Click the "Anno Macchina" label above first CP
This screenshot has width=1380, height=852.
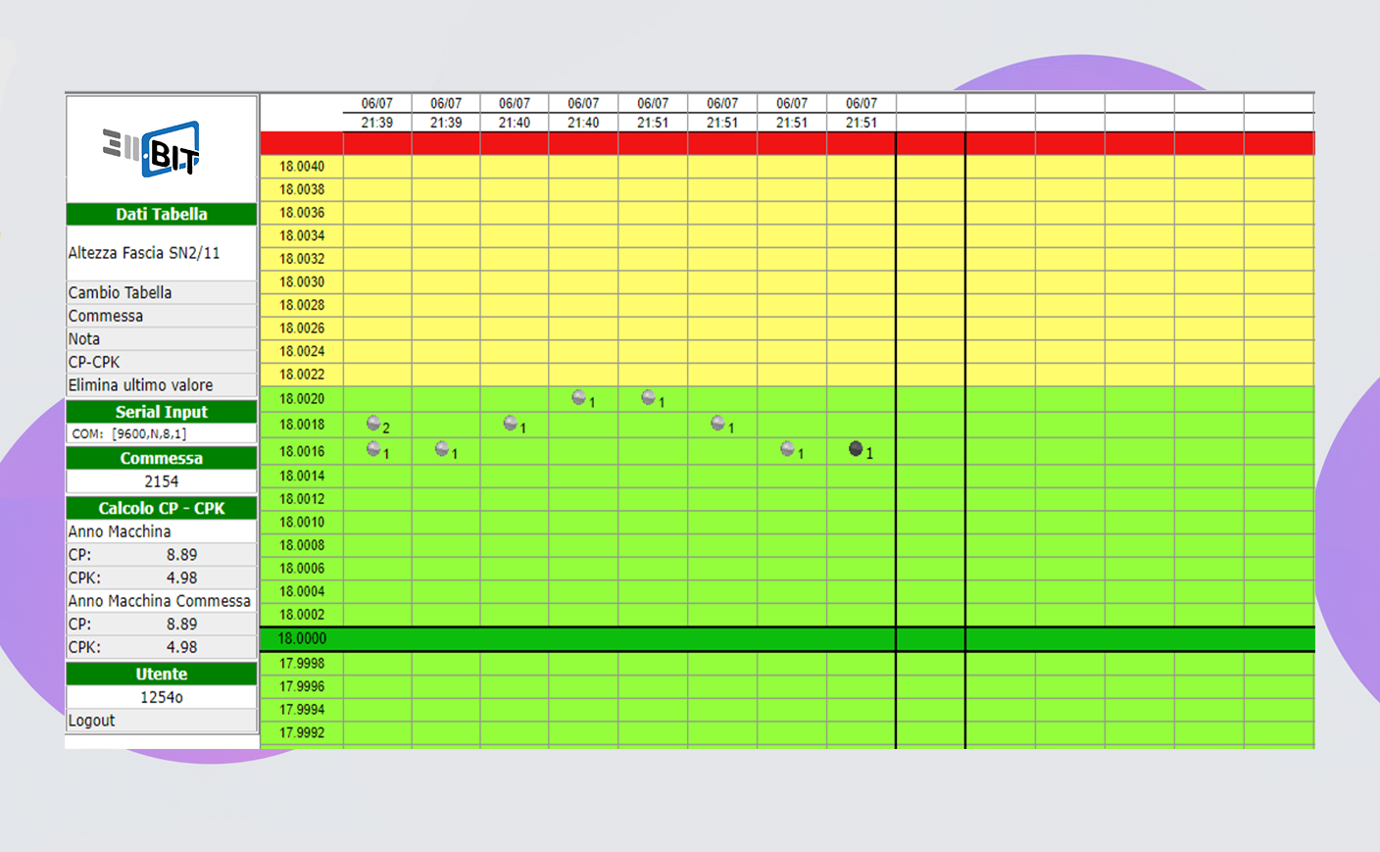pos(120,531)
